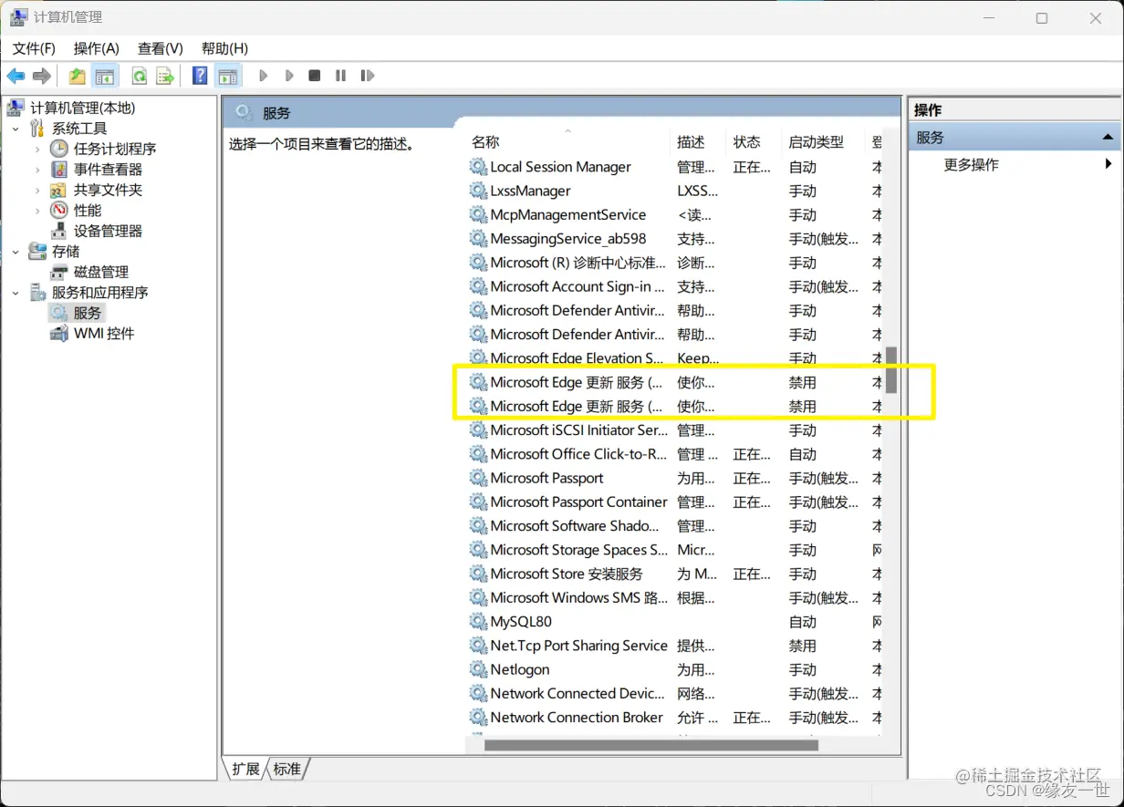Select Microsoft Office Click-to-R... service
Screen dimensions: 1124x807
pos(675,454)
